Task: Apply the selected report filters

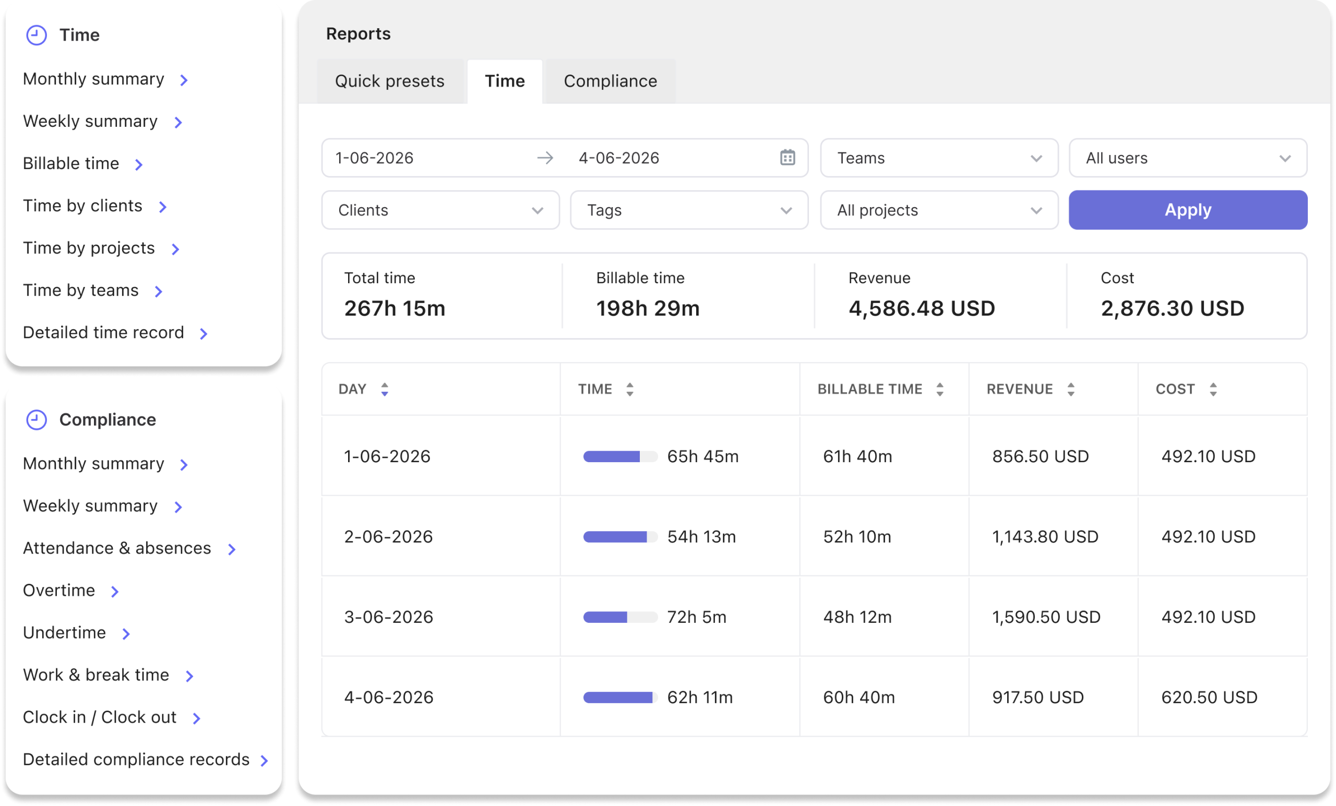Action: [x=1188, y=210]
